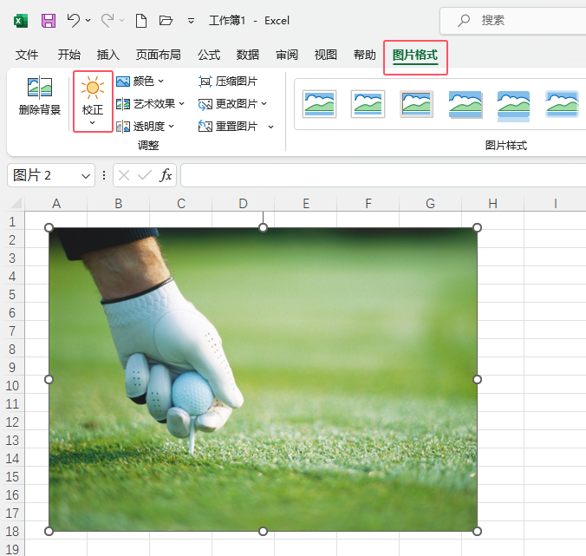Click the Select All corner triangle
The width and height of the screenshot is (586, 556).
[x=16, y=203]
